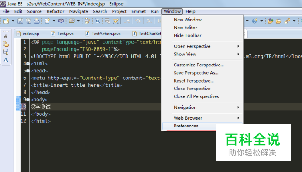
Task: Open dropdown next to the blue S icon
Action: [261, 21]
